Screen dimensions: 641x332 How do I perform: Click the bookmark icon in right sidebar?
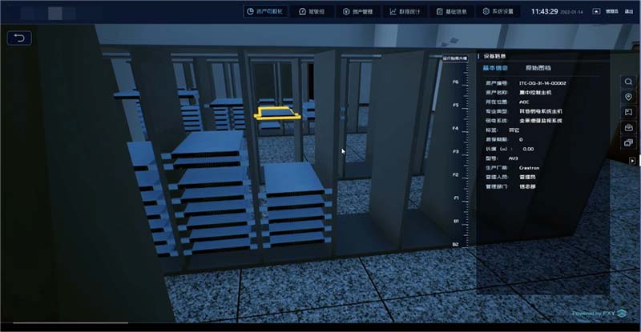(627, 112)
